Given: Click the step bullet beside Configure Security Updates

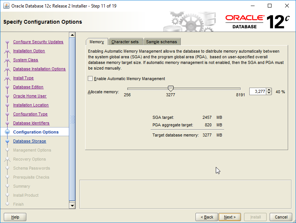Looking at the screenshot, I should click(8, 42).
